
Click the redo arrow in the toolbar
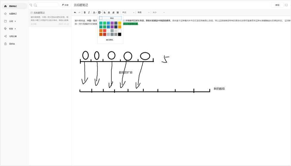(x=79, y=12)
